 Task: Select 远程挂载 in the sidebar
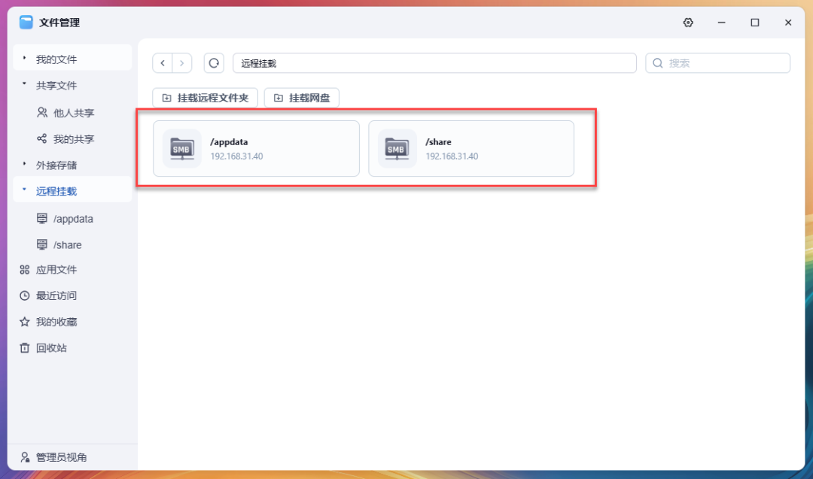(72, 191)
